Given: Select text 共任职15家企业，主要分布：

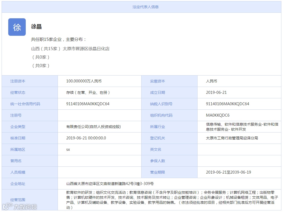Looking at the screenshot, I should 59,39.
